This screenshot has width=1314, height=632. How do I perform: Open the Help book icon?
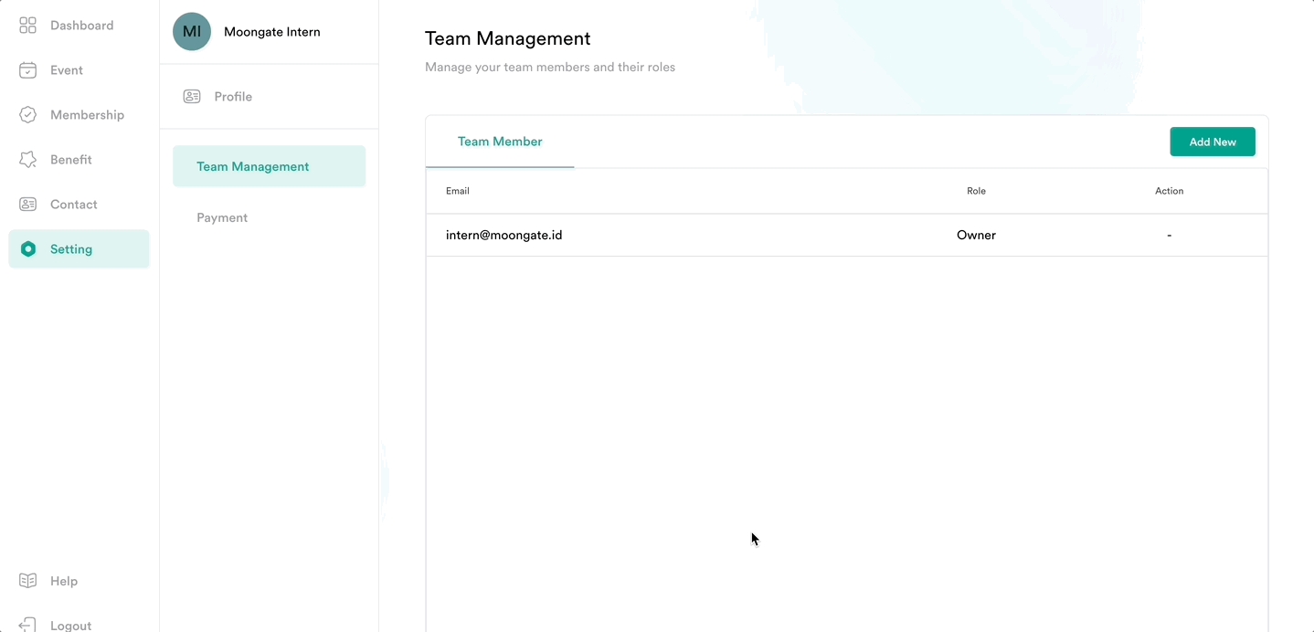point(27,581)
